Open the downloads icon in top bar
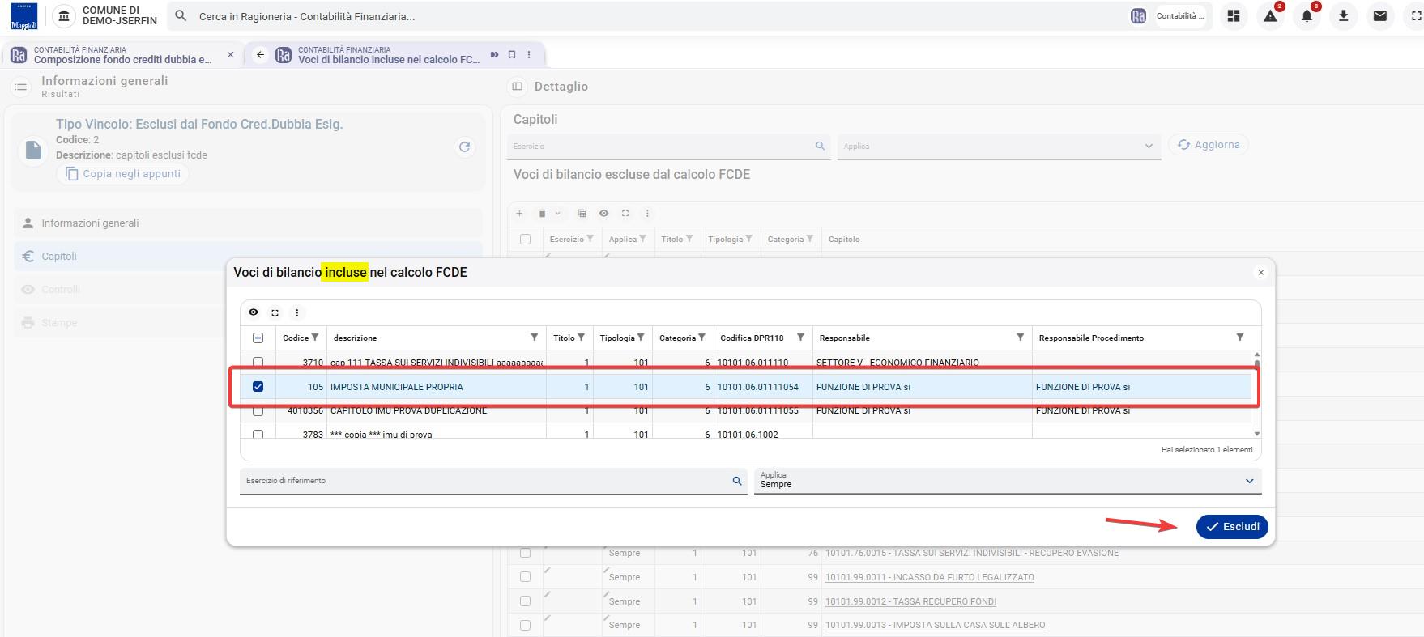Image resolution: width=1424 pixels, height=637 pixels. coord(1343,16)
